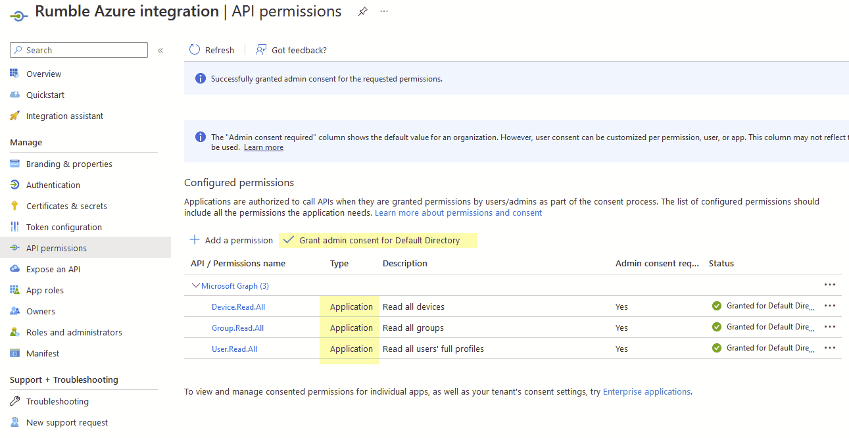849x438 pixels.
Task: Click the Owners people icon
Action: 14,311
